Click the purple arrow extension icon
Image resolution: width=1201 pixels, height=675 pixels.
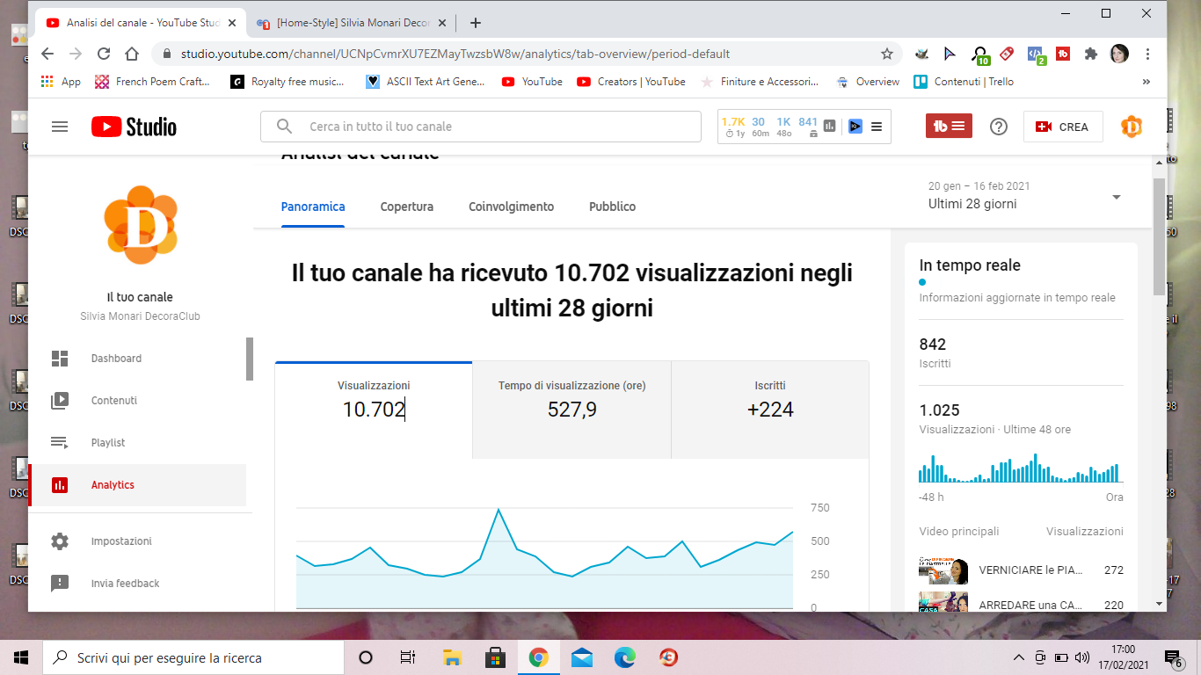click(950, 54)
